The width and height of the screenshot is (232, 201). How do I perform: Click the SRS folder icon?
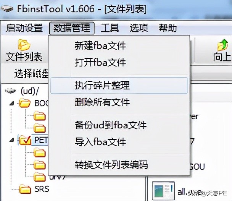(25, 189)
